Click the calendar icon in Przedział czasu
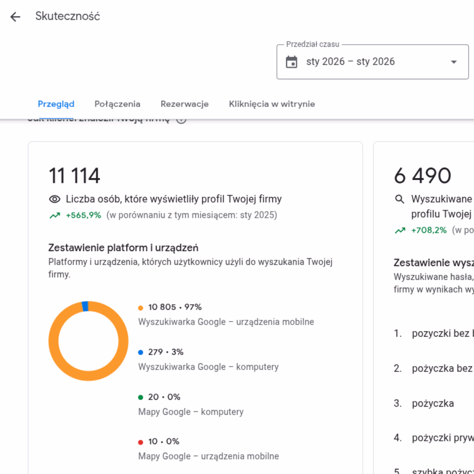474x474 pixels. [291, 62]
